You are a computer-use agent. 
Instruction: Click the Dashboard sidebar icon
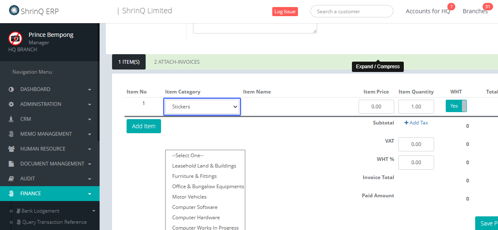(x=11, y=89)
